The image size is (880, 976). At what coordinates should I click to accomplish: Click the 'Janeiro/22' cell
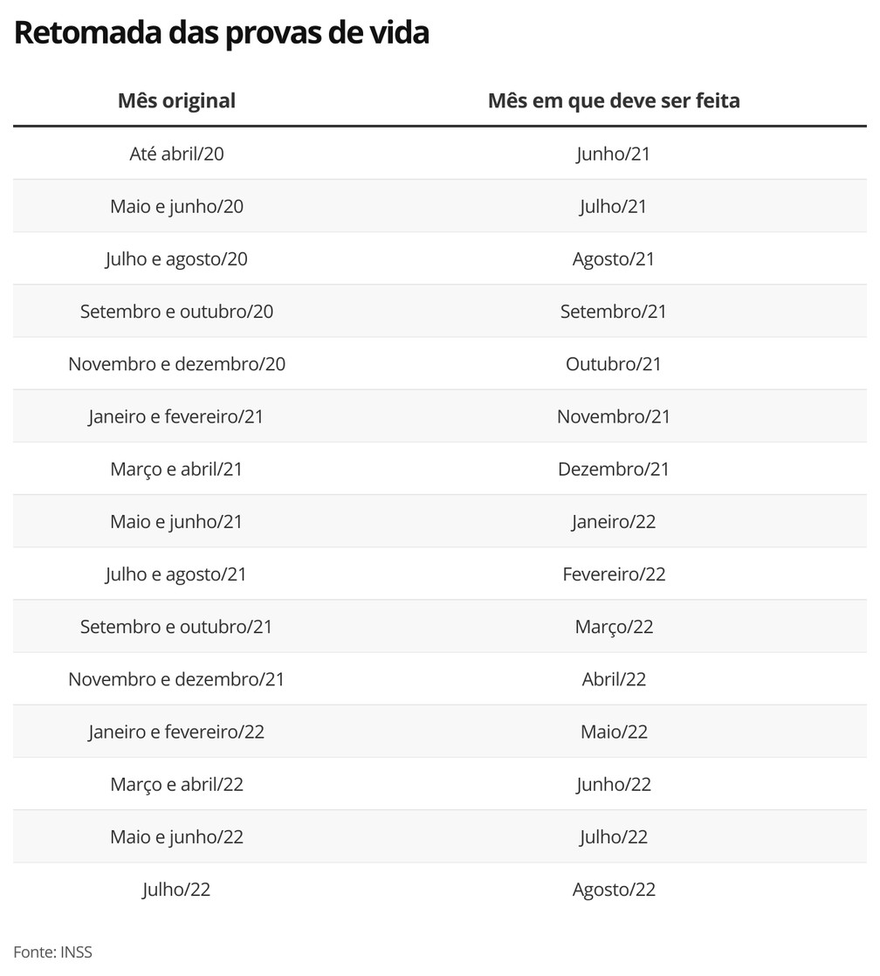pos(614,521)
